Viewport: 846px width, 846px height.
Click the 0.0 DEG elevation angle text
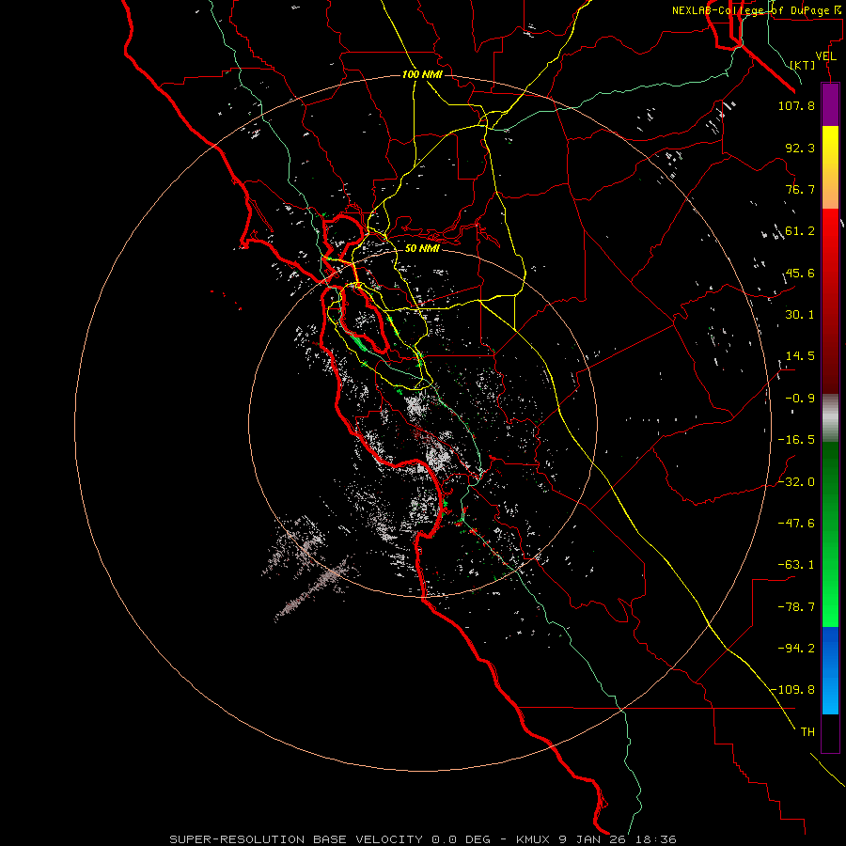point(461,839)
